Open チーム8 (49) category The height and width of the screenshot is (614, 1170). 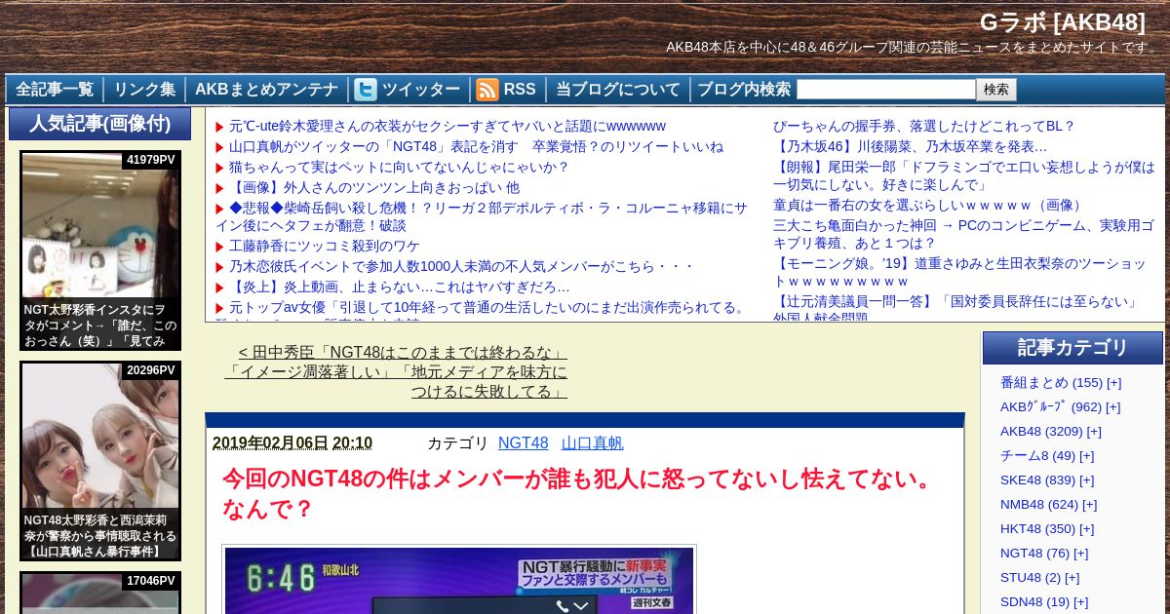click(1037, 456)
